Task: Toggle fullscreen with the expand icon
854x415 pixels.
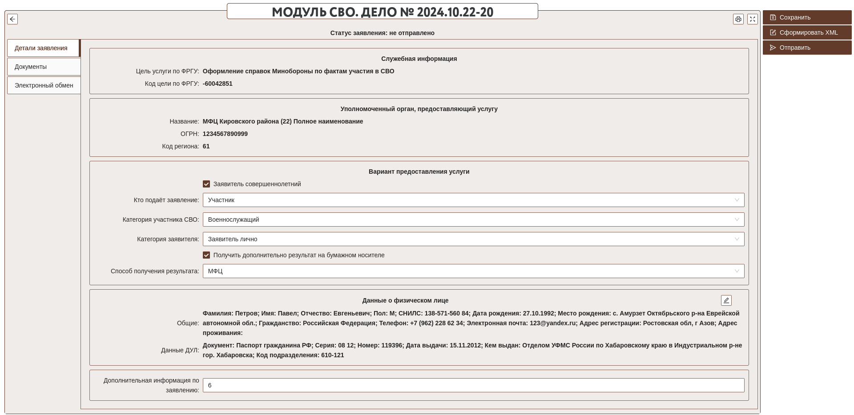Action: pos(753,19)
